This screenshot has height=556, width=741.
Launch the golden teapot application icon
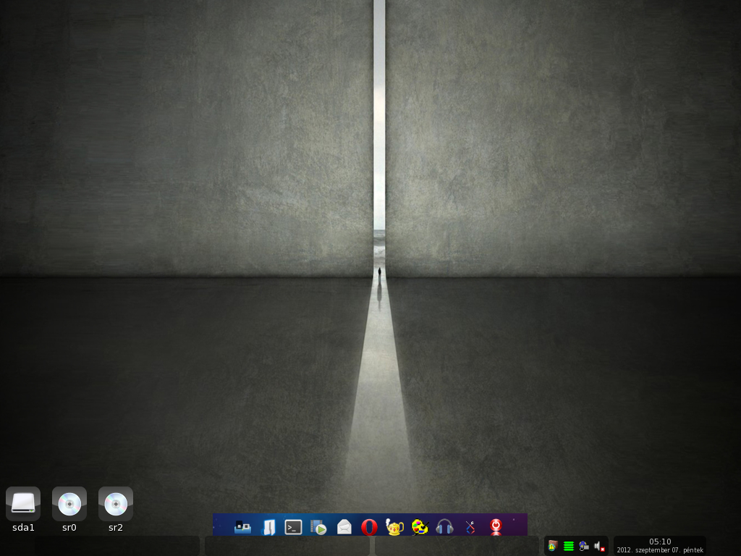(x=394, y=527)
